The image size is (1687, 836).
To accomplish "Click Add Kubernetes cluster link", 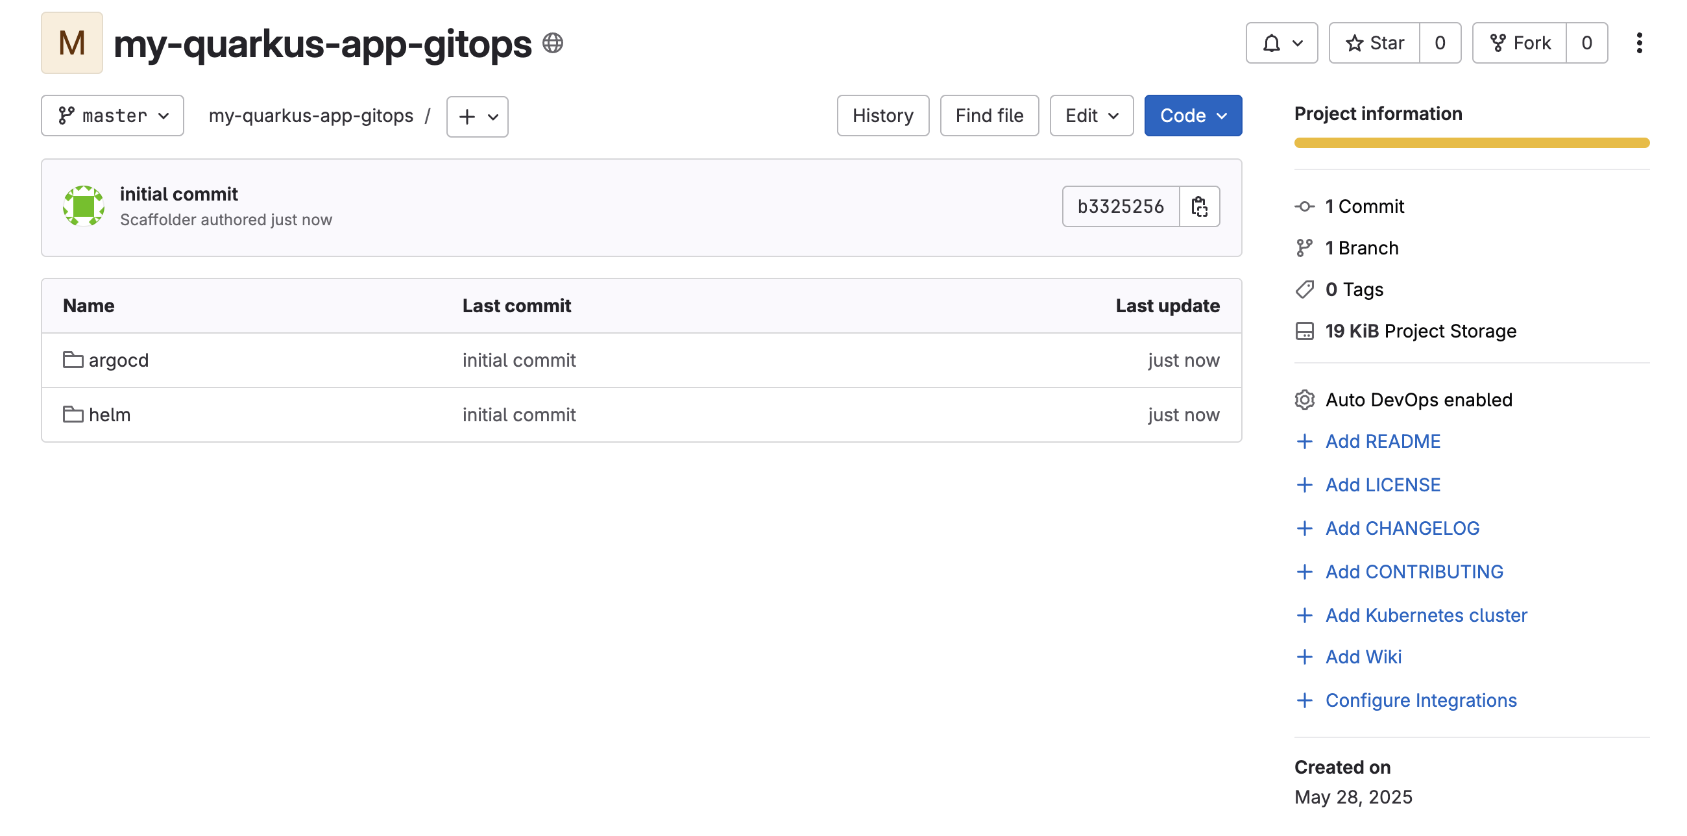I will click(1426, 615).
